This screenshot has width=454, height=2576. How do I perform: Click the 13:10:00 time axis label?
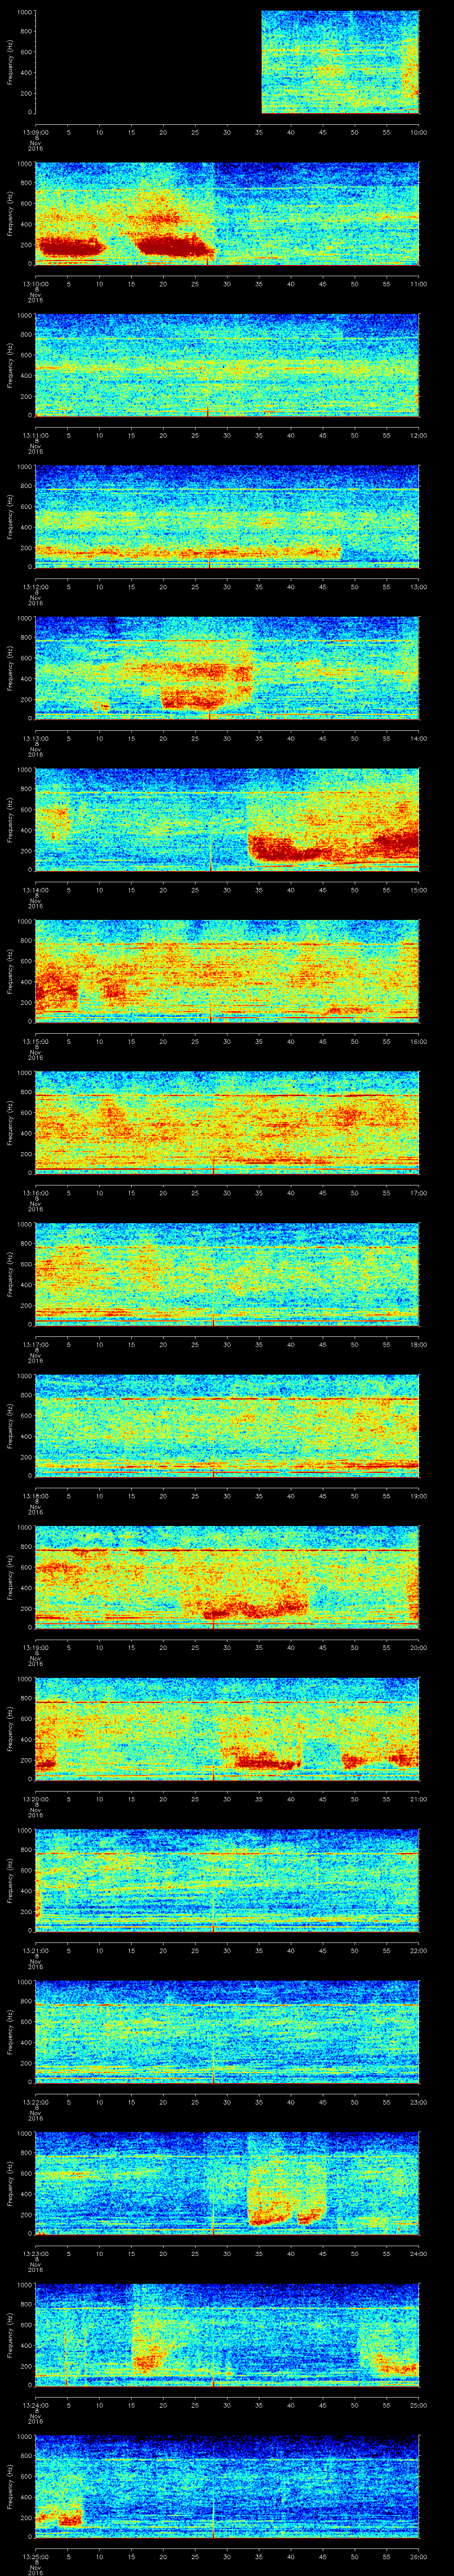pos(35,284)
